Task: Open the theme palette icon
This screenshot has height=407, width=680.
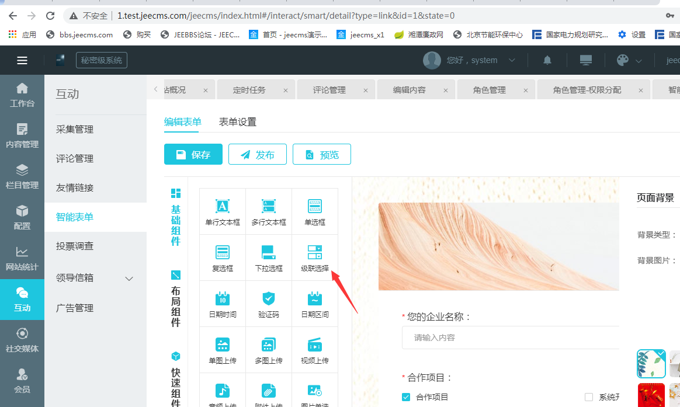Action: [x=622, y=60]
